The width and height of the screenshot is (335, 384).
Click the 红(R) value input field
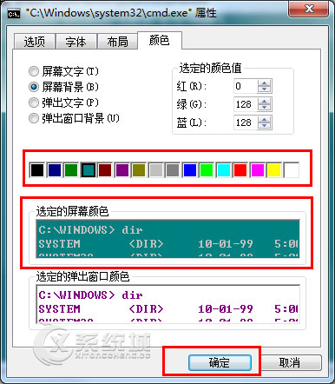(246, 86)
